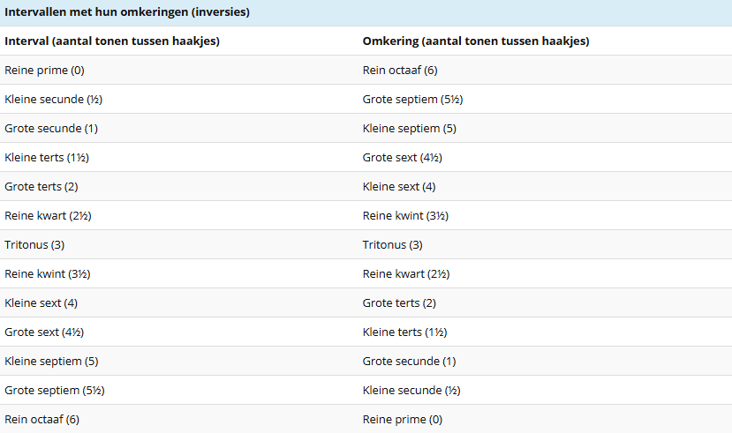Select 'Grote terts (2)' in the Interval column

pyautogui.click(x=42, y=187)
